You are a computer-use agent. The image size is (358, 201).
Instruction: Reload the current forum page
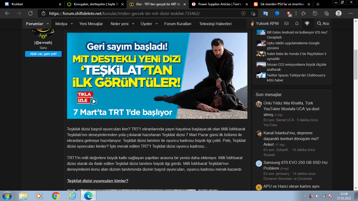click(30, 13)
